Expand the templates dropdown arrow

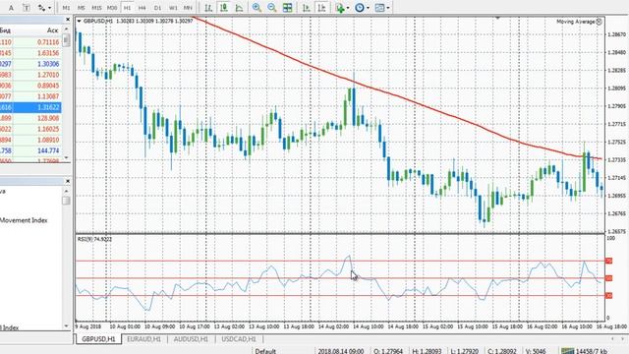click(x=388, y=8)
